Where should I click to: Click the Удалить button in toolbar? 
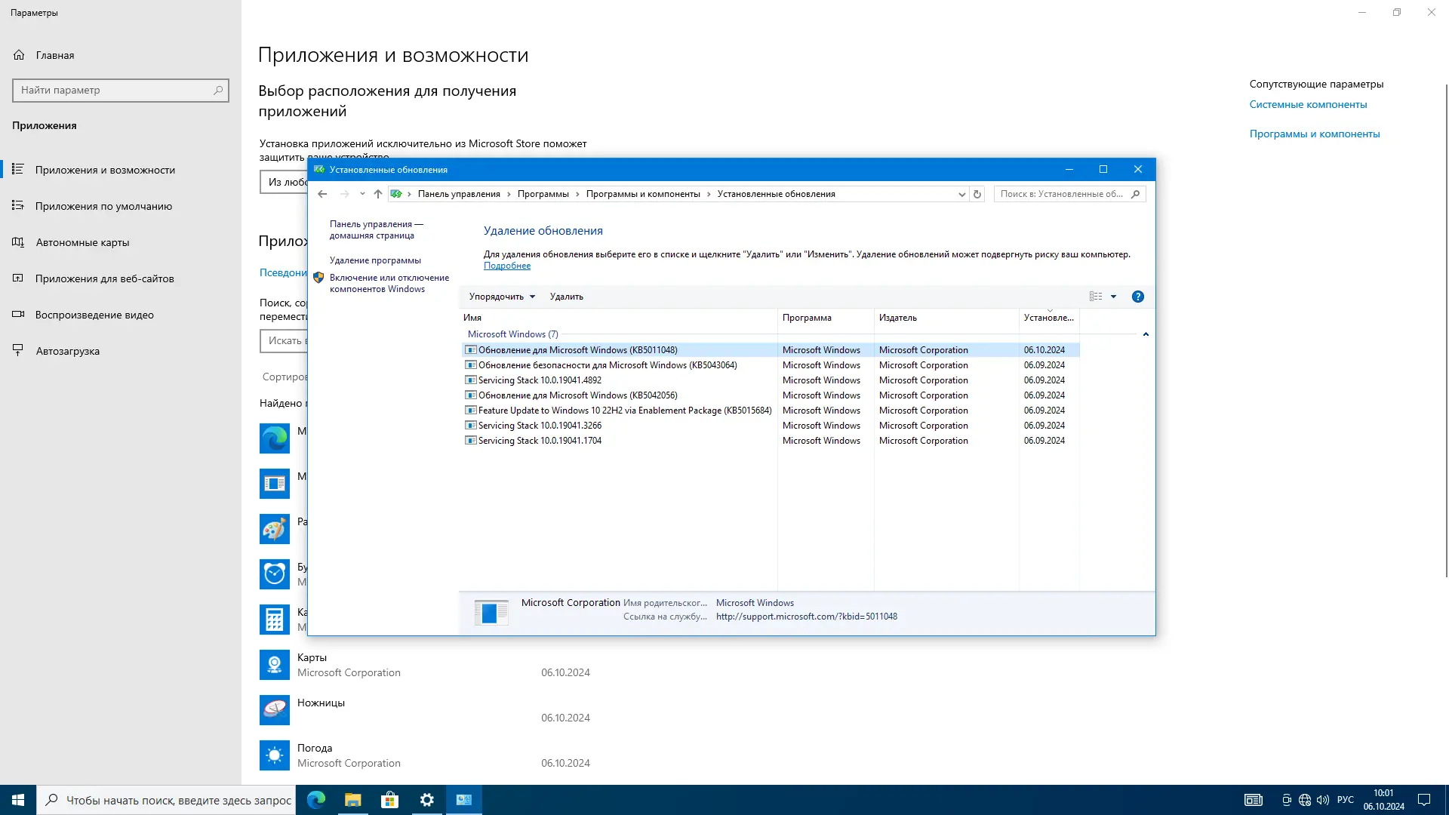coord(566,297)
